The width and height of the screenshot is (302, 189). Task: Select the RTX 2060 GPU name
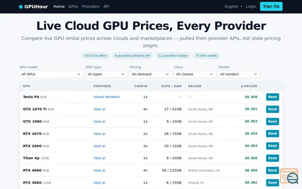[x=32, y=146]
